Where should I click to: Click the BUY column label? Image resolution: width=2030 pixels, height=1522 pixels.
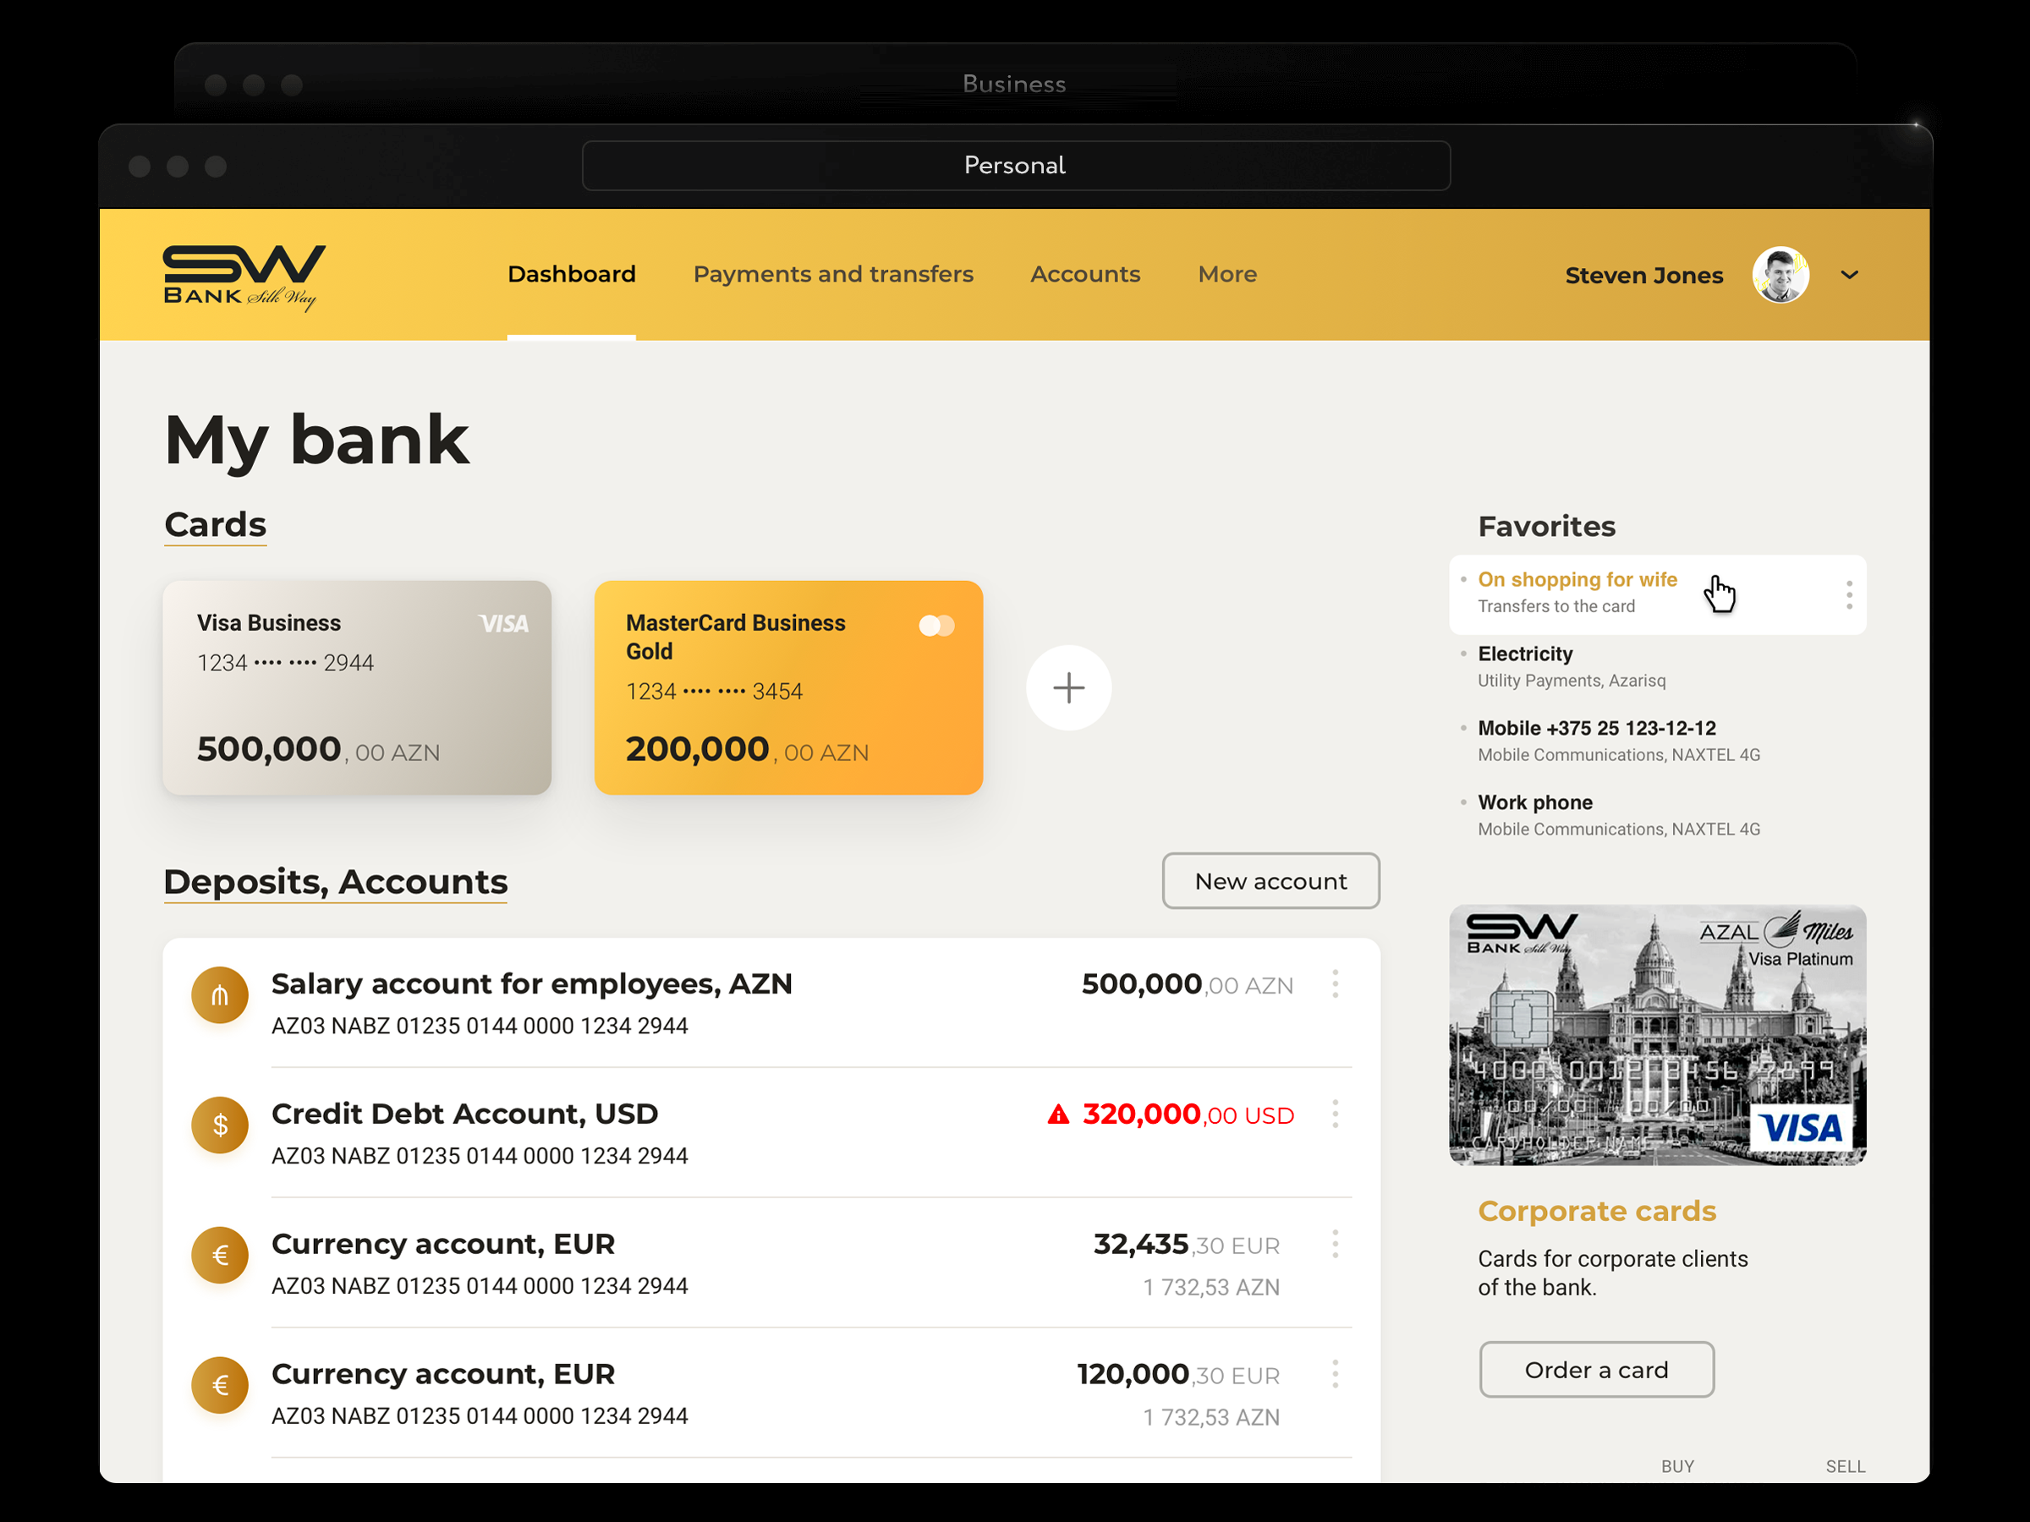click(1677, 1466)
